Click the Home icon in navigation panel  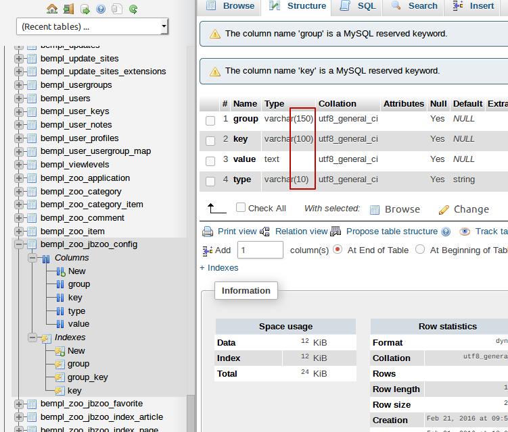click(52, 9)
